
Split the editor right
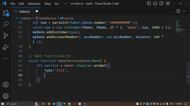tap(178, 11)
